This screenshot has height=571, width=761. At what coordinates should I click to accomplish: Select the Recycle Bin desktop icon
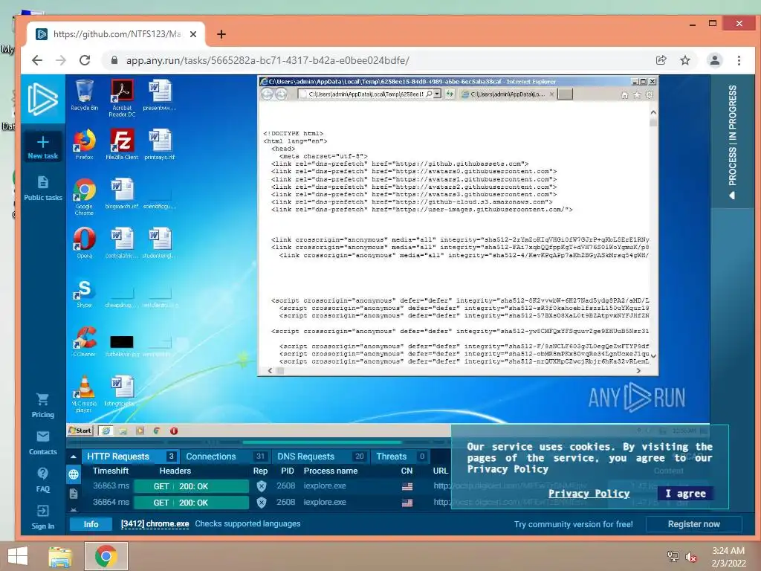coord(85,95)
